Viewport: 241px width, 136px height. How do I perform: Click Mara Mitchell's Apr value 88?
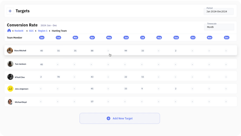92,51
